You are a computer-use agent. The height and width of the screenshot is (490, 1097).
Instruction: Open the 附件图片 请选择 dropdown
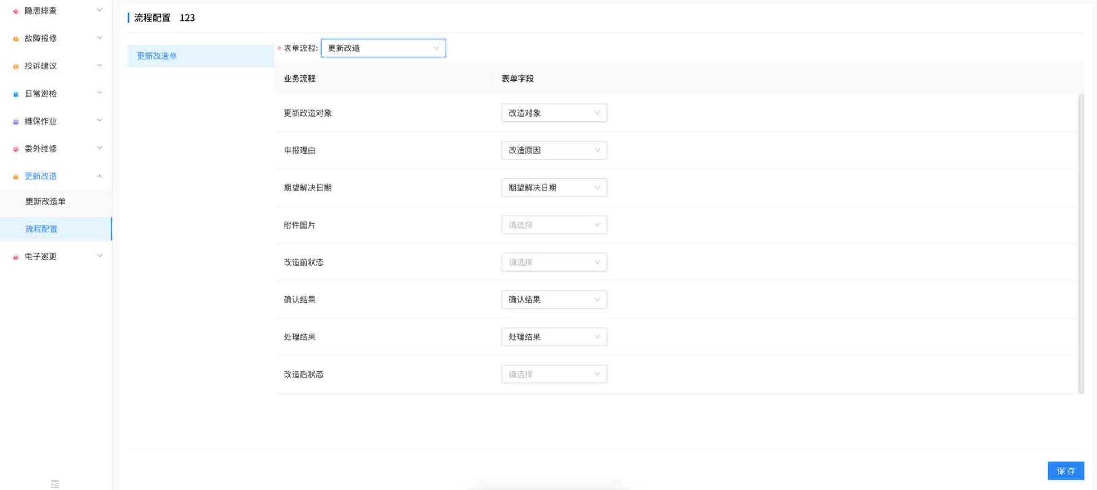click(554, 225)
